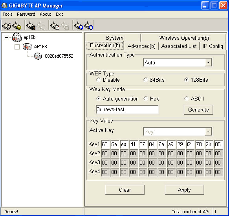The width and height of the screenshot is (229, 216).
Task: Click Key1 byte field d1
Action: pos(134,145)
